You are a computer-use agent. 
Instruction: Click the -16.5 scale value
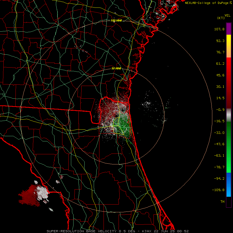tap(219, 121)
